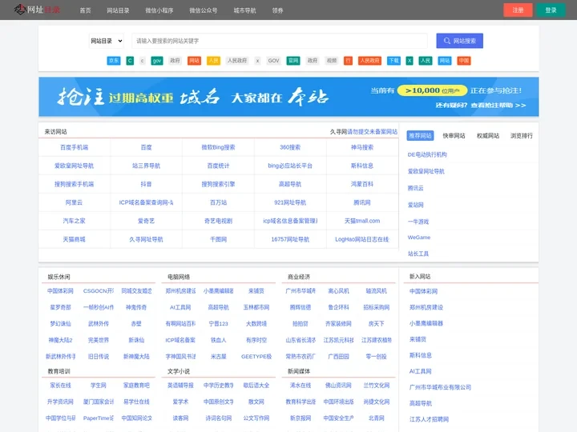Open 宁晋123 under 电脑网络

[x=218, y=324]
